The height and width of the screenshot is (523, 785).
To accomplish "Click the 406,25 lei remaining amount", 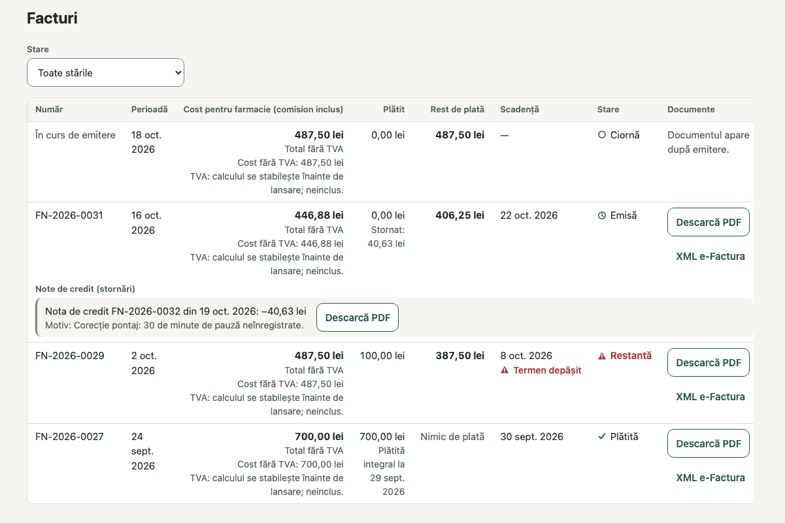I will [x=460, y=215].
